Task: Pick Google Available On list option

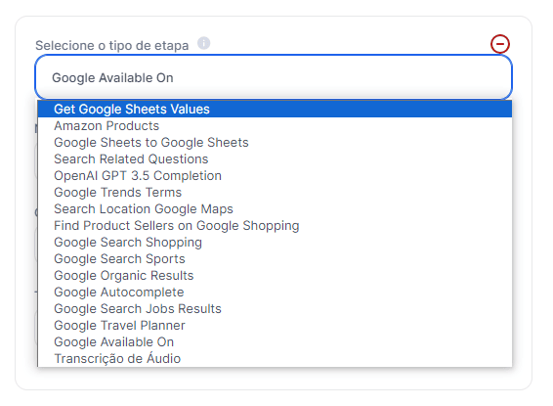Action: point(275,341)
